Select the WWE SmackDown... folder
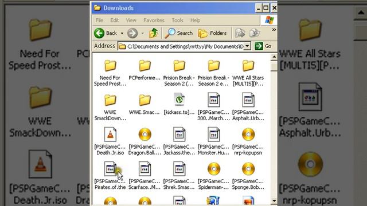The height and width of the screenshot is (206, 367). tap(110, 108)
